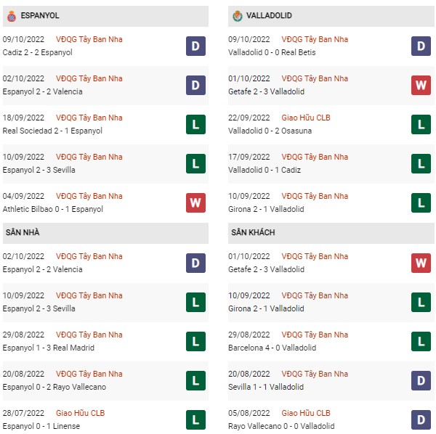The image size is (436, 434).
Task: Click W badge for Athletic Bilbao 0-1 Espanyol
Action: tap(195, 202)
